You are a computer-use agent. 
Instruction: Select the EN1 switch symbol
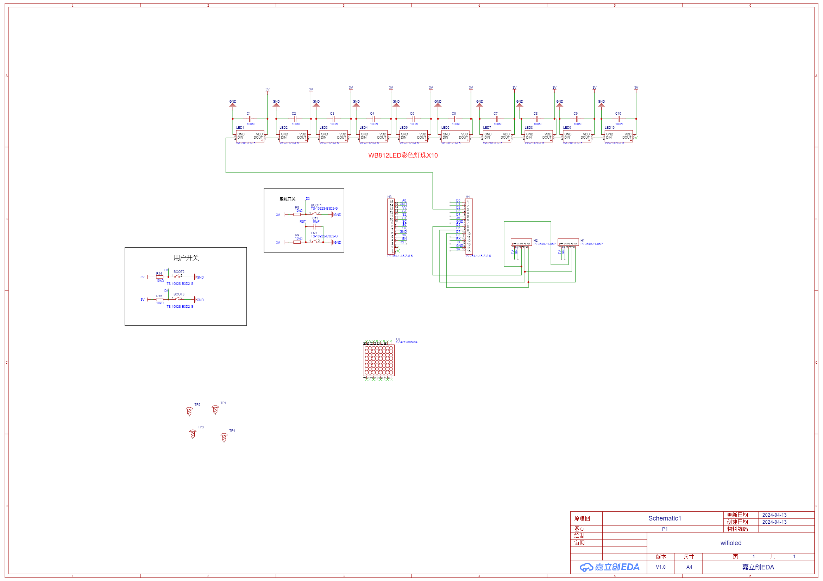pos(314,241)
